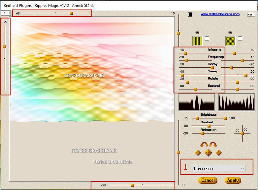Tick the checkbox beside the stripes pattern

(207, 38)
